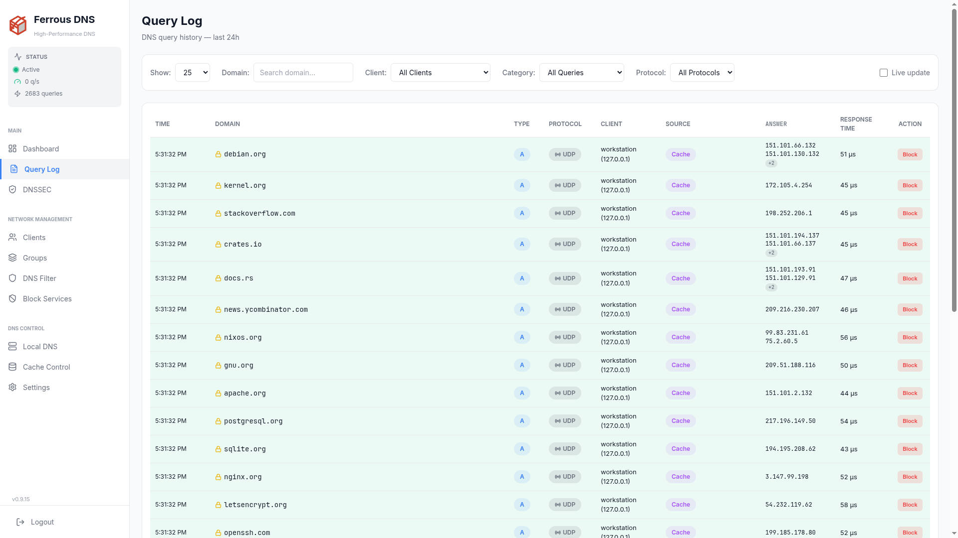Focus the Search domain input field

(x=303, y=73)
